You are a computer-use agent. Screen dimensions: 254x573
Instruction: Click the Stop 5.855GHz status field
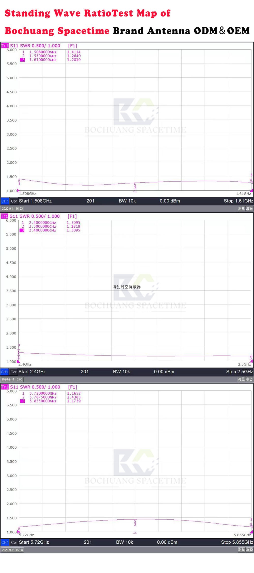tap(237, 542)
